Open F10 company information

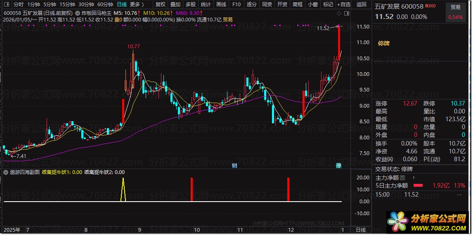[x=236, y=5]
